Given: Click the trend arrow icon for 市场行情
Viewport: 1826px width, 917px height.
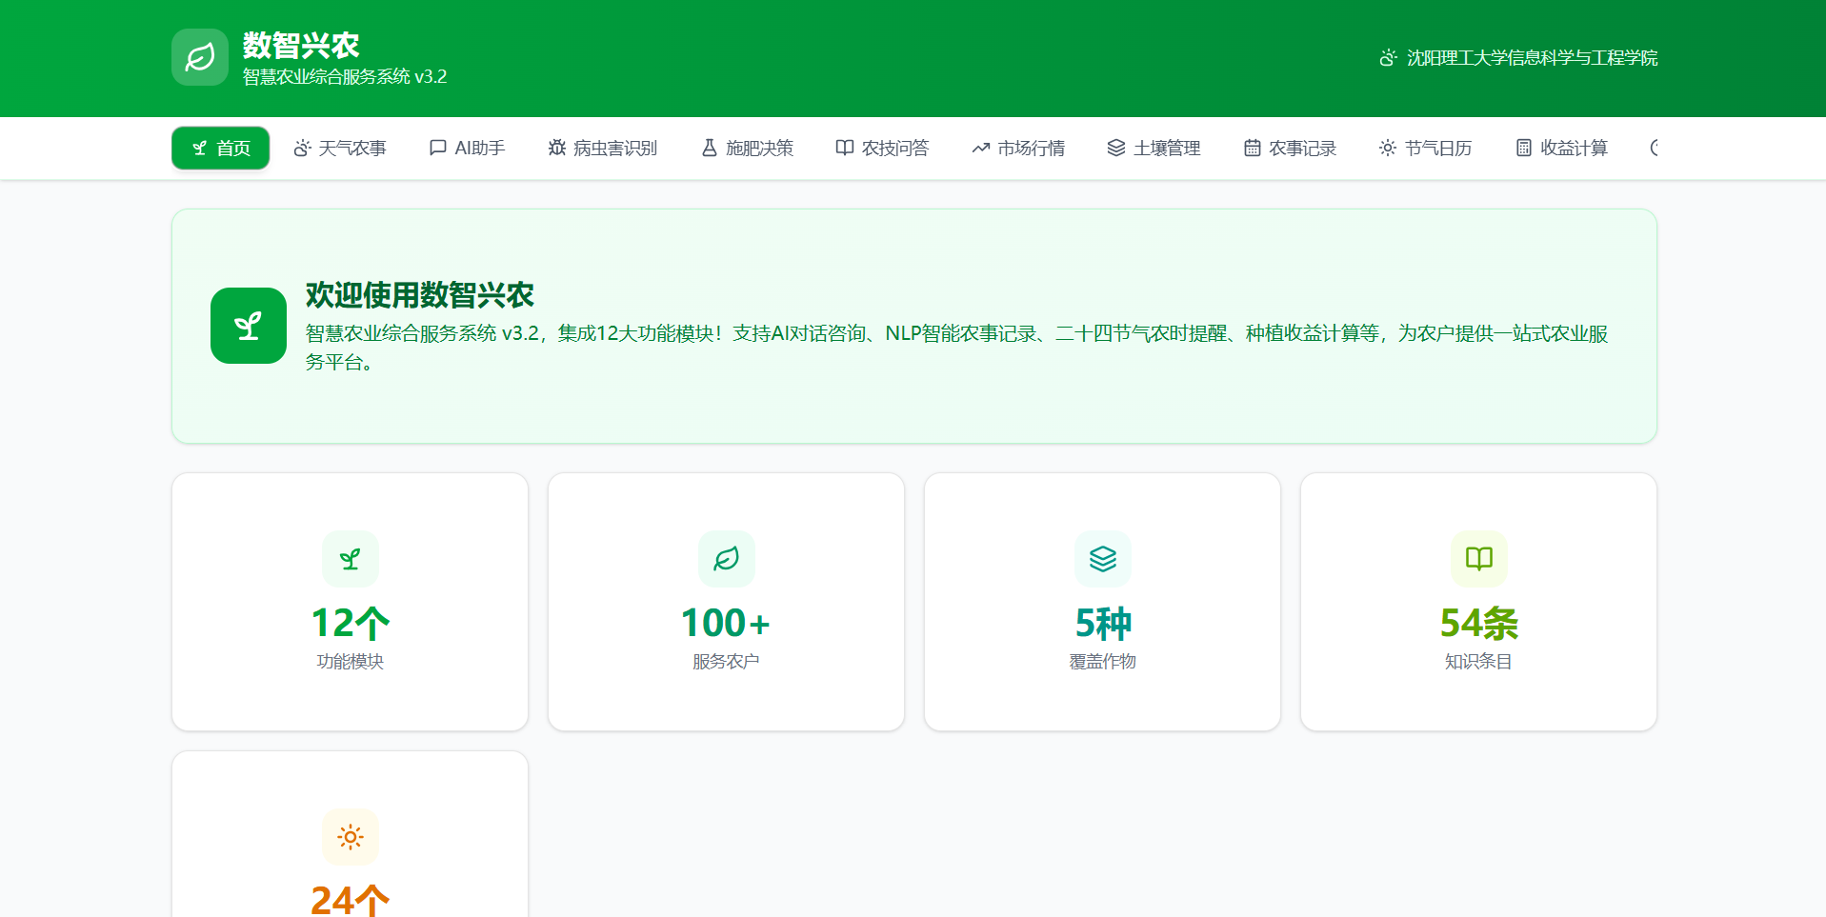Looking at the screenshot, I should coord(981,148).
